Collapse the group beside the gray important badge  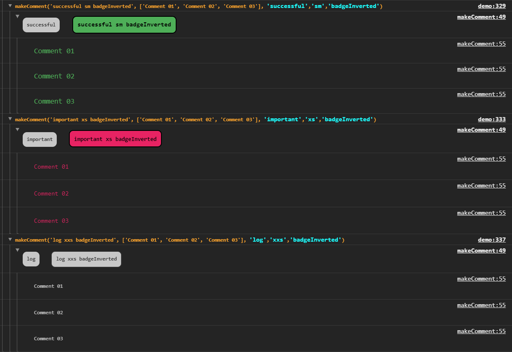[x=17, y=129]
